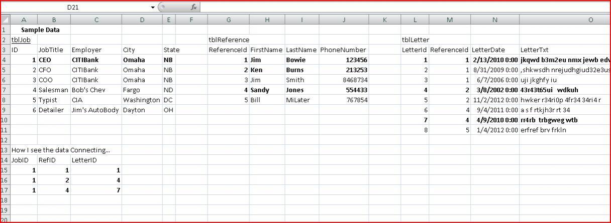Open the Name Box dropdown arrow

[153, 8]
